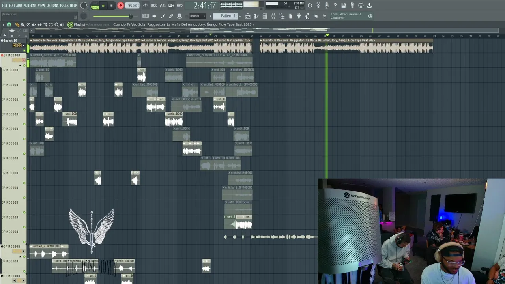Add new pattern with plus button

(x=239, y=16)
